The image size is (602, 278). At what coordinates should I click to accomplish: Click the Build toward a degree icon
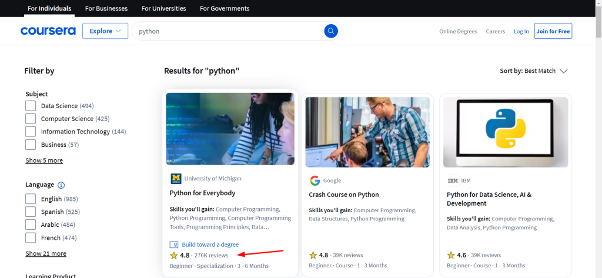tap(174, 244)
